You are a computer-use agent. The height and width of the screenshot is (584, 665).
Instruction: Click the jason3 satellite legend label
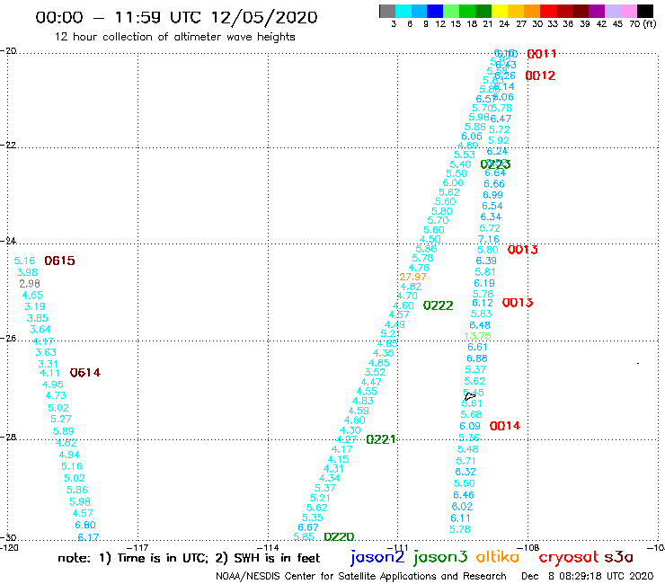point(440,557)
